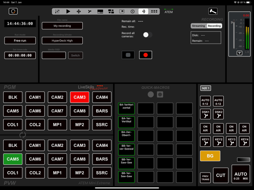Trigger the AUTO 0:25 MIX transition
Screen dimensions: 254x190
(x=241, y=174)
